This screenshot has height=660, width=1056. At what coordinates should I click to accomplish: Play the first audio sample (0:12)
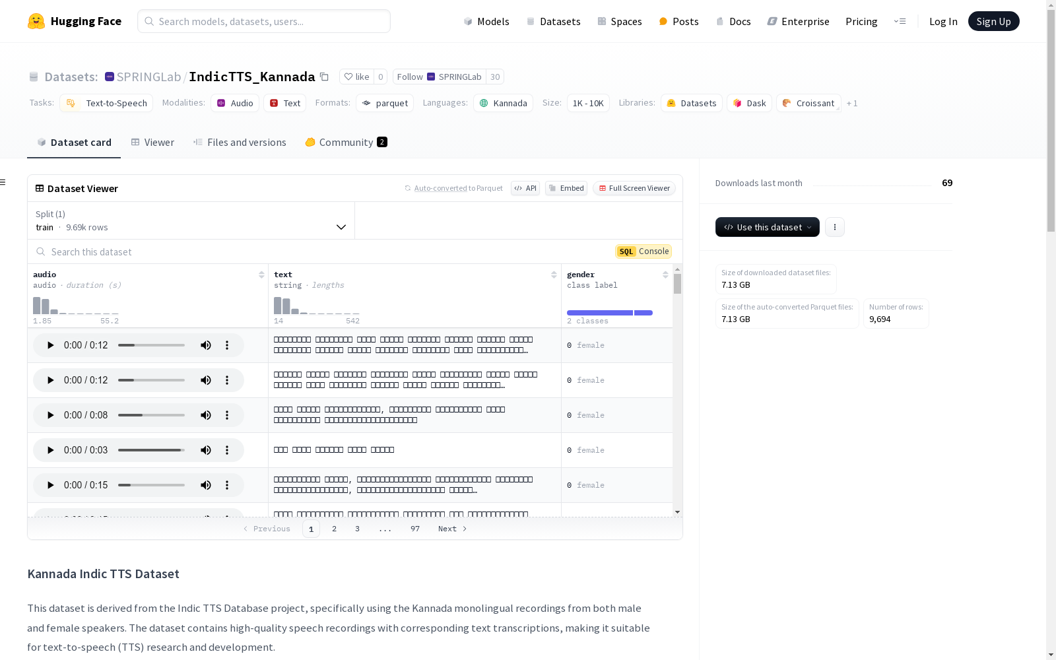pos(50,345)
